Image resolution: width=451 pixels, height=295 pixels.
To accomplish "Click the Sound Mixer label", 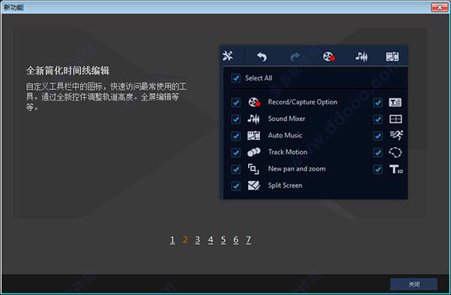I will click(x=286, y=119).
